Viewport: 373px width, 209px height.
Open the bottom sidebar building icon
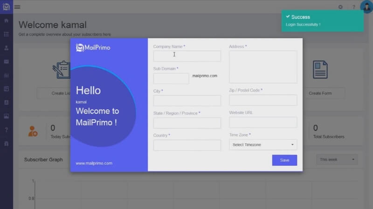point(7,144)
